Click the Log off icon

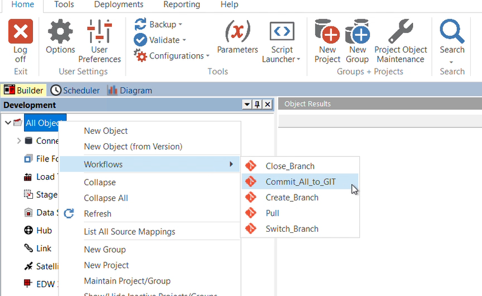(21, 31)
